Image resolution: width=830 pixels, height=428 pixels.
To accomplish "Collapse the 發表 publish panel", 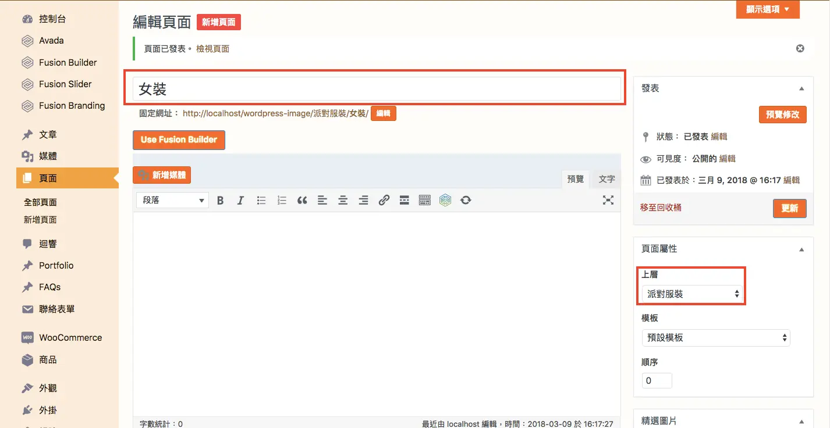I will (801, 89).
